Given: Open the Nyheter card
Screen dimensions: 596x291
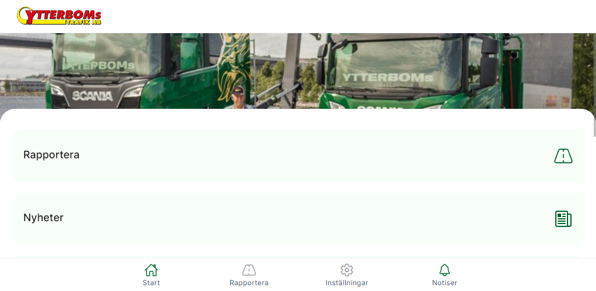Looking at the screenshot, I should pyautogui.click(x=298, y=219).
